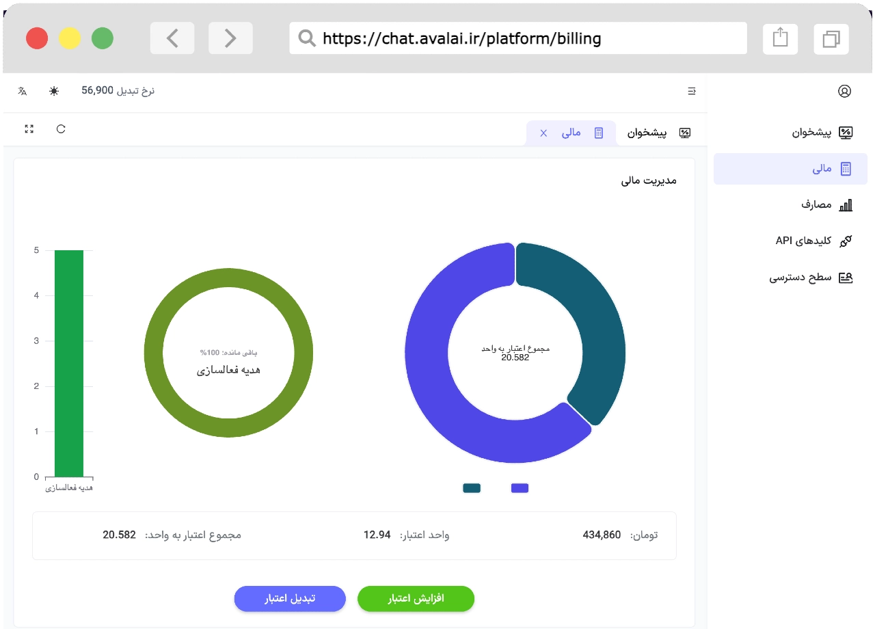875x629 pixels.
Task: Click the green هدیه فعالسازی bar
Action: (69, 363)
